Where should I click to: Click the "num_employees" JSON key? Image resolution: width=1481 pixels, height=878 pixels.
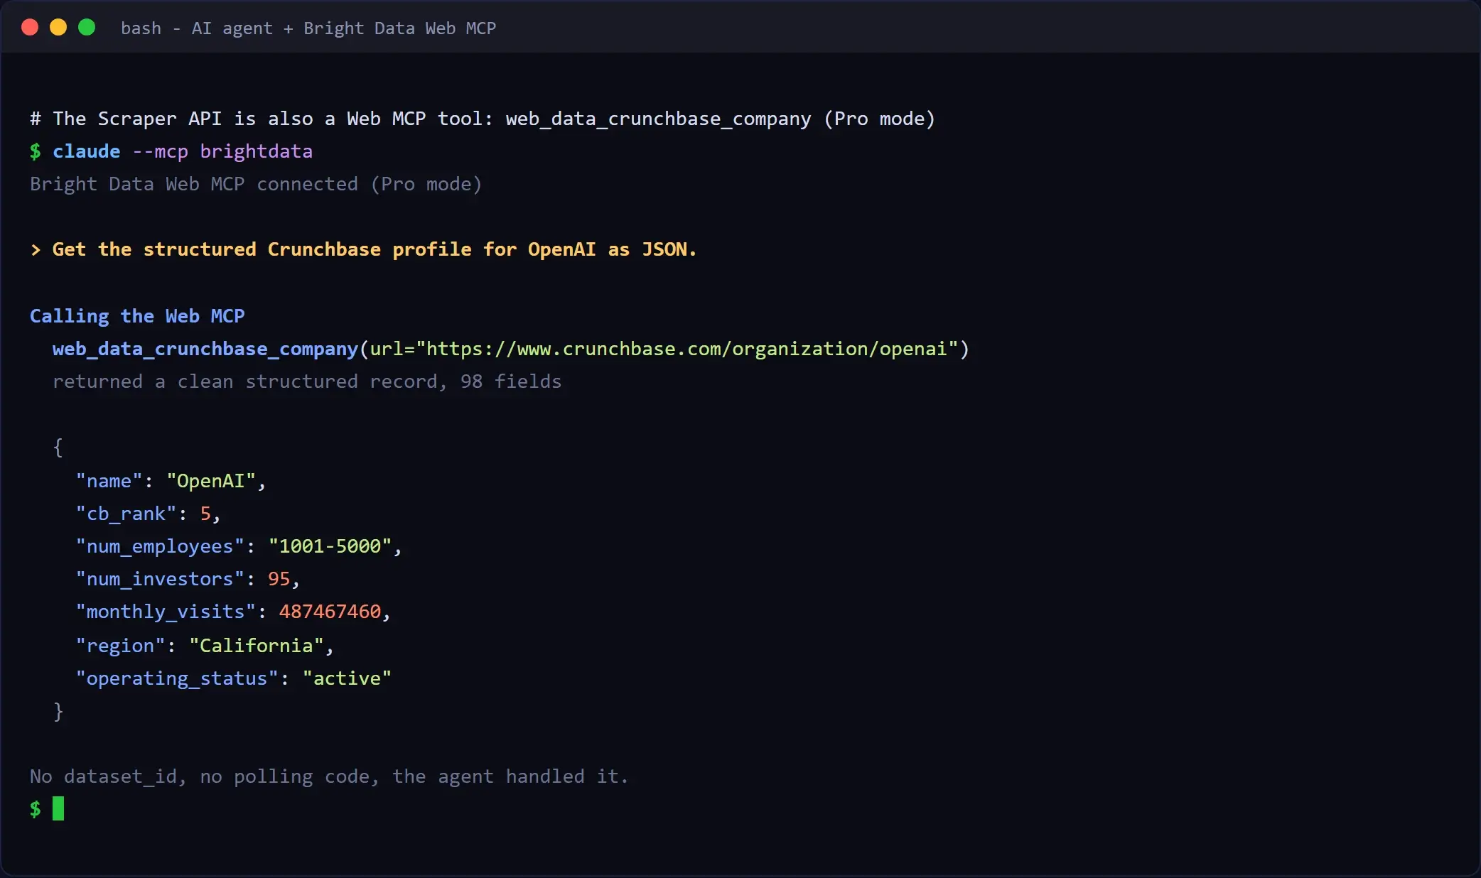(x=161, y=546)
